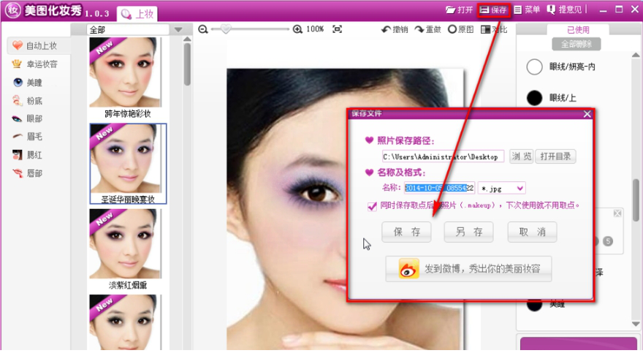Click 对比 compare button
Screen dimensions: 643x364
(494, 29)
